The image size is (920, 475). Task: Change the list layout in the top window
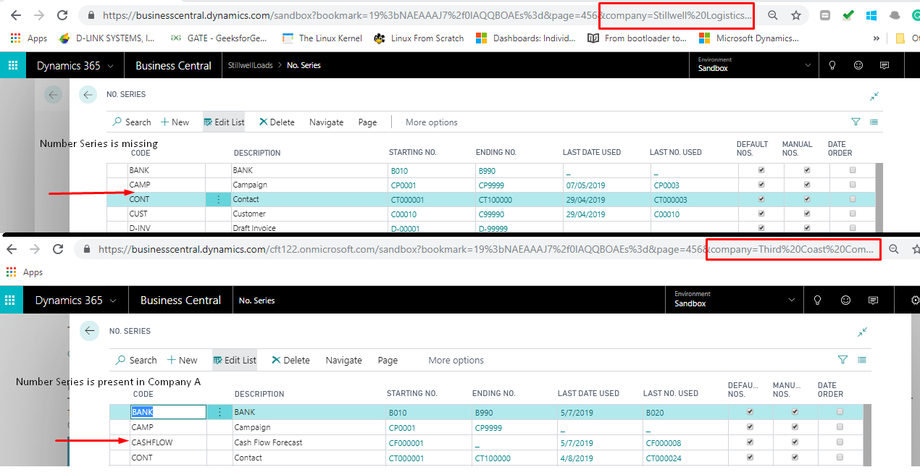click(874, 122)
